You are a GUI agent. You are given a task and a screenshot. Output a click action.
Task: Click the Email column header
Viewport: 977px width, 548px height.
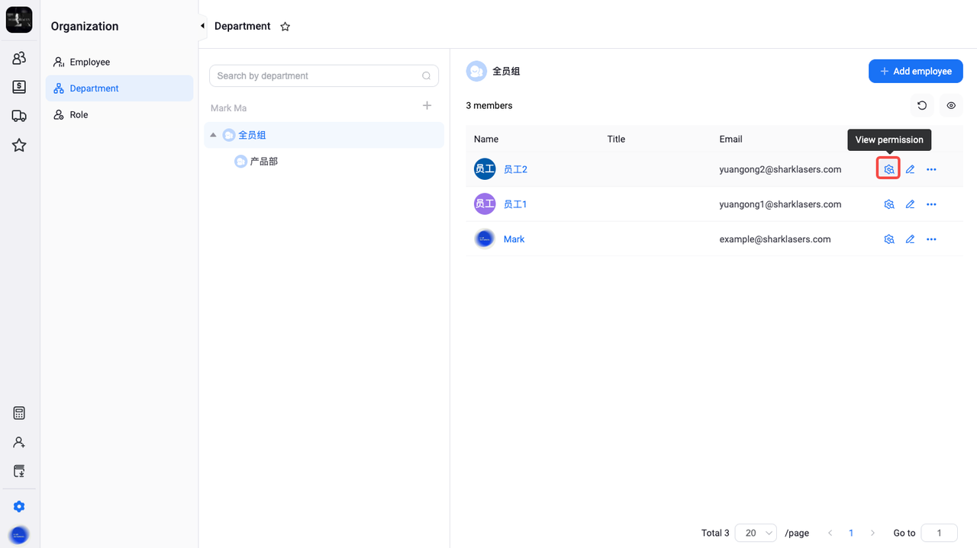tap(730, 139)
